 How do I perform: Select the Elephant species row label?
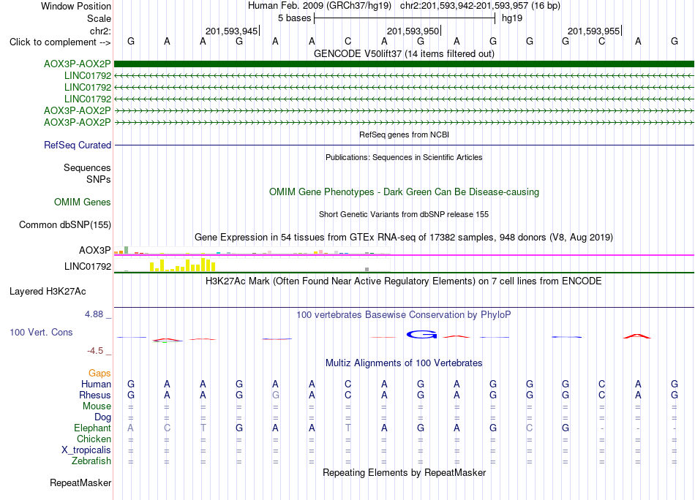tap(93, 428)
